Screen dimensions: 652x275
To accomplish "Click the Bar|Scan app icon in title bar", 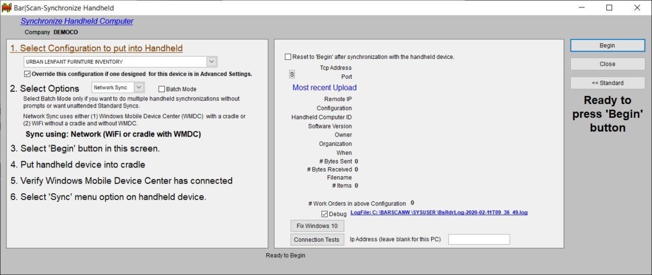I will (7, 8).
